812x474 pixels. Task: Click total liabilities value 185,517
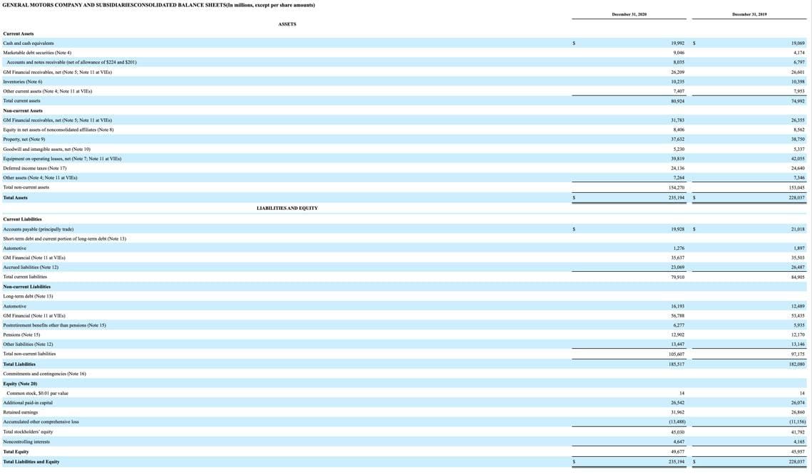coord(677,364)
